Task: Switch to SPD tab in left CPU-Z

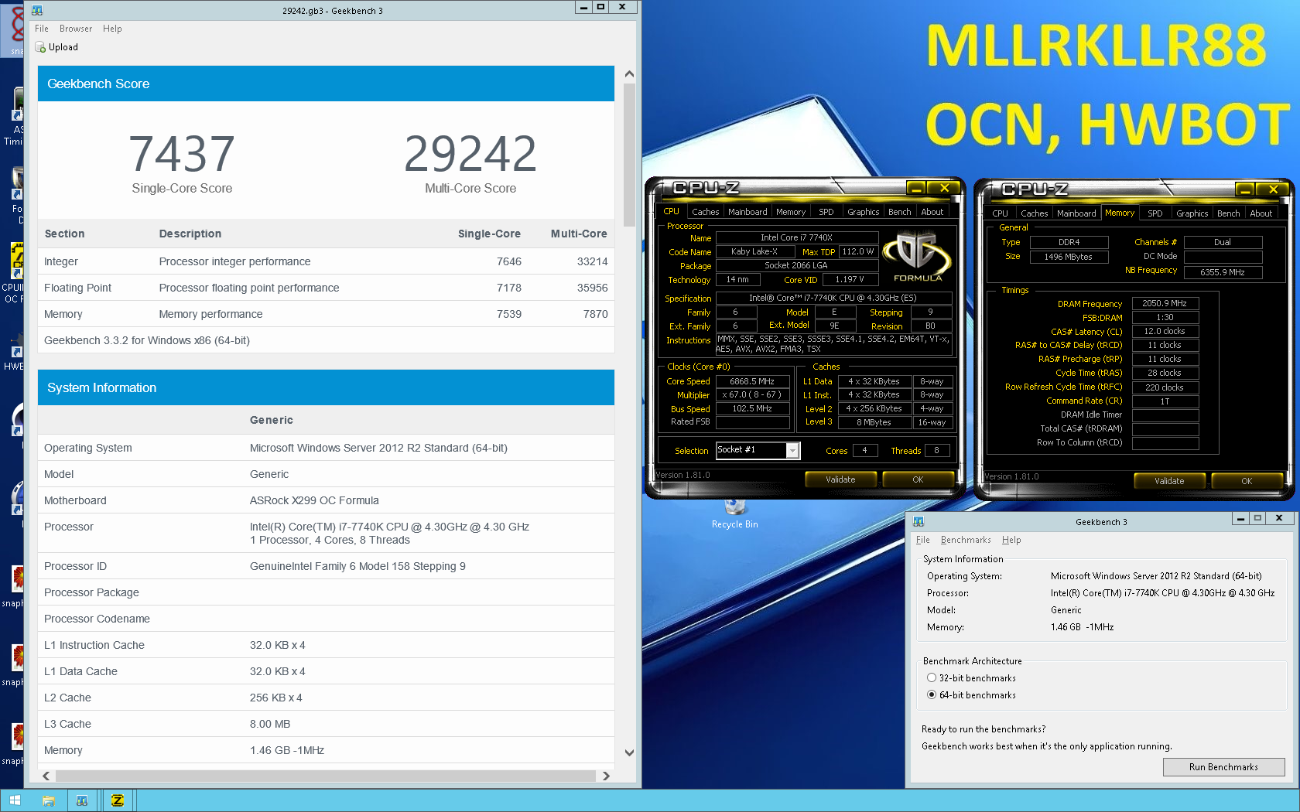Action: click(826, 212)
